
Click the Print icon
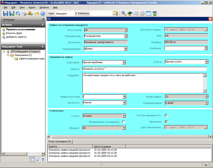click(24, 13)
